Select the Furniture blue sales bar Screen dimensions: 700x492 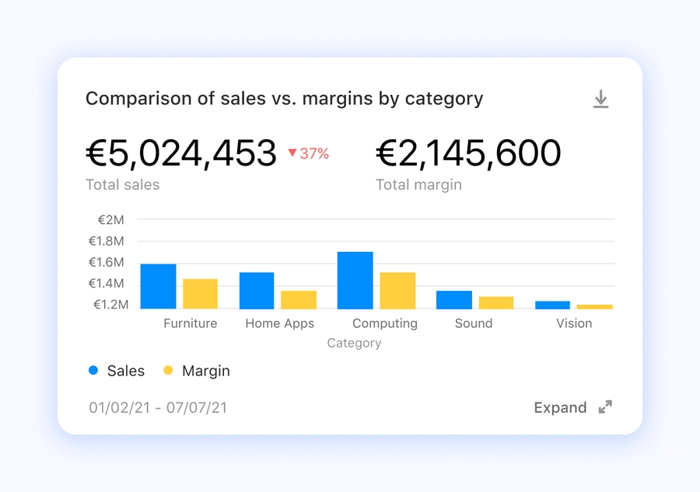coord(158,286)
